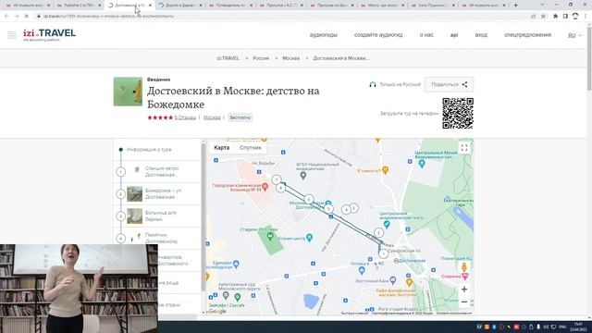Viewport: 592px width, 333px height.
Task: Click the ENG language indicator in tray
Action: pos(562,327)
